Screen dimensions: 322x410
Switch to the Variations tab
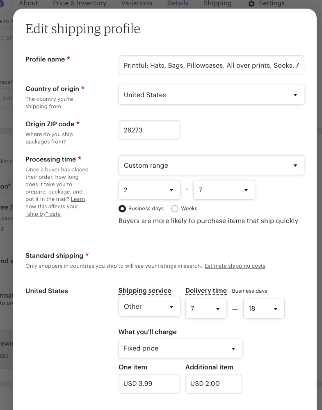137,3
